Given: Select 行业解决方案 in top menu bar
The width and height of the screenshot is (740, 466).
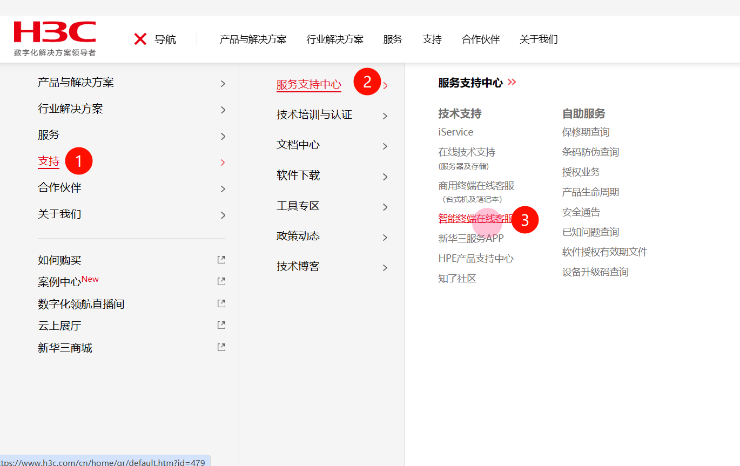Looking at the screenshot, I should (335, 39).
